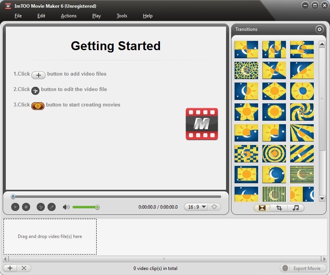Image resolution: width=330 pixels, height=275 pixels.
Task: Open the 16:9 aspect ratio dropdown
Action: (x=196, y=207)
